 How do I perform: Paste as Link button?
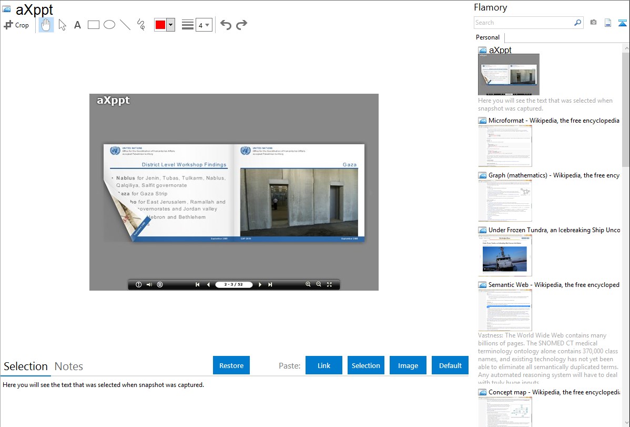[x=324, y=365]
